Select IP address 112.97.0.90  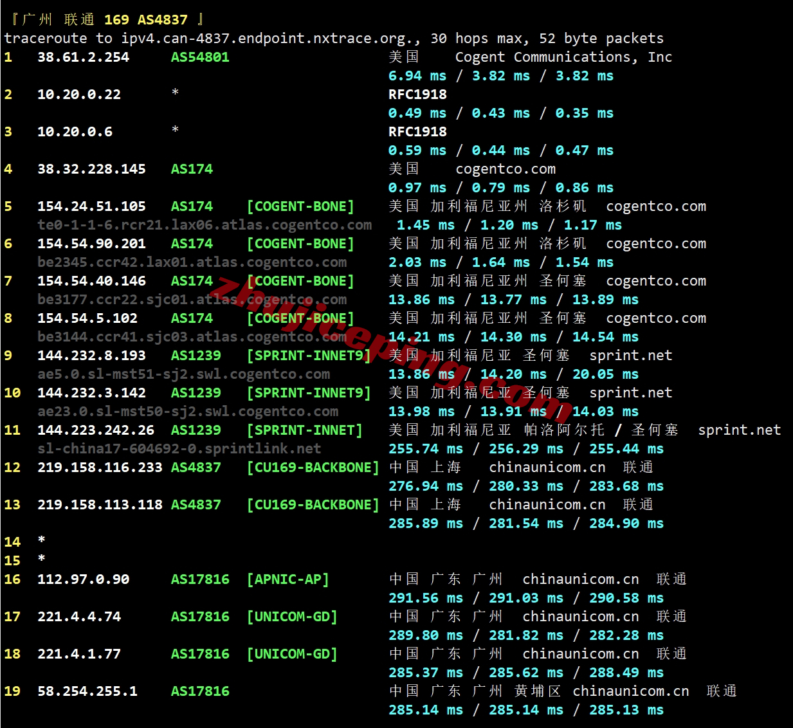(84, 579)
